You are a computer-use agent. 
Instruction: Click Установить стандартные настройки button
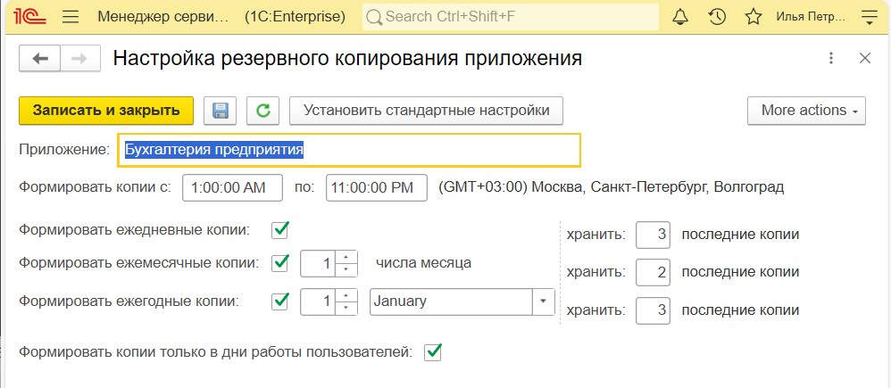tap(426, 111)
